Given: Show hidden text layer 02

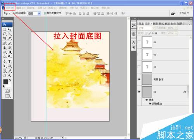Looking at the screenshot, I should click(139, 67).
